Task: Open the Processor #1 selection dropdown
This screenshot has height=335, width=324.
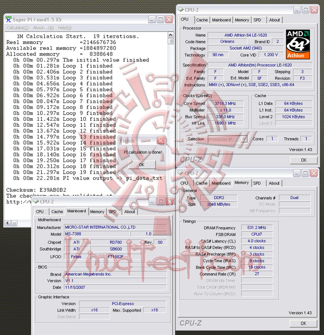Action: tap(245, 139)
